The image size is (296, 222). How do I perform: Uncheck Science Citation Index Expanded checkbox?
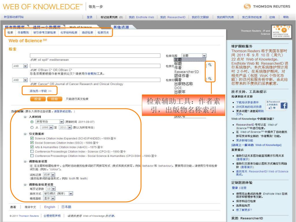click(32, 138)
